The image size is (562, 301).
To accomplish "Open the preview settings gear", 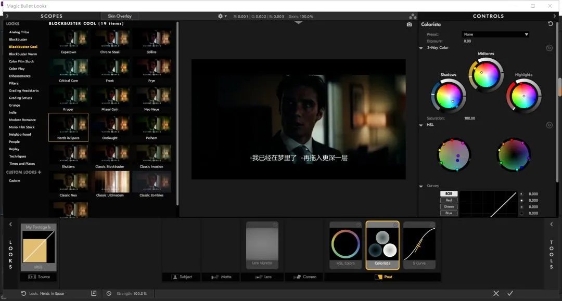I will (x=221, y=16).
